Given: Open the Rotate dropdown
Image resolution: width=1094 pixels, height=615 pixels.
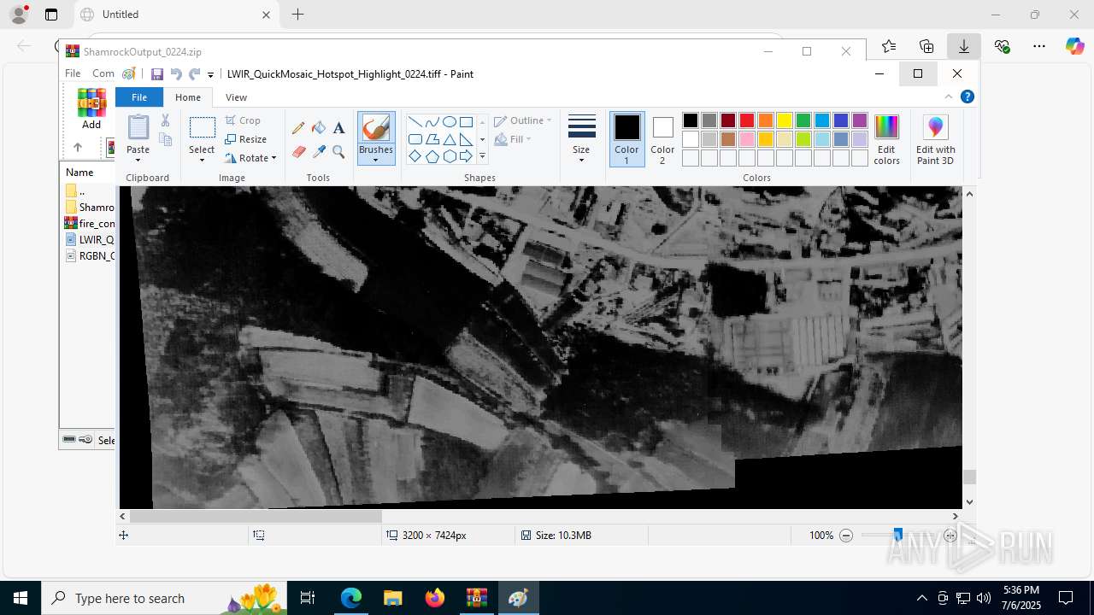Looking at the screenshot, I should (251, 158).
